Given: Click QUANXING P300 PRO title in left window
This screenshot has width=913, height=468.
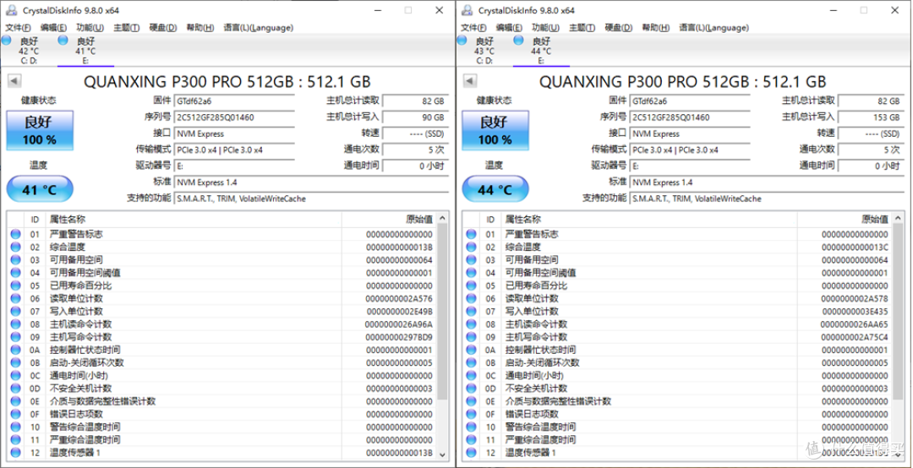Looking at the screenshot, I should point(227,81).
